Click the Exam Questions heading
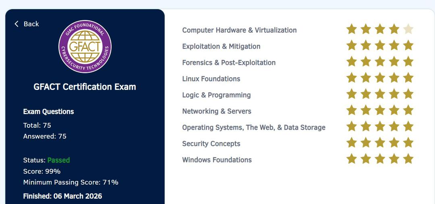The image size is (435, 204). coord(49,112)
